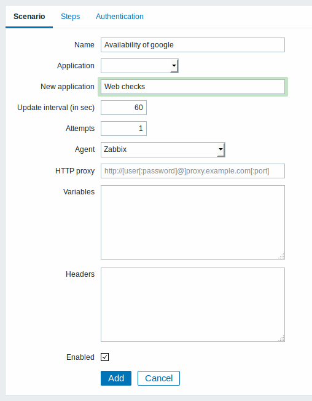This screenshot has width=312, height=401.
Task: Click the Add button
Action: 116,378
